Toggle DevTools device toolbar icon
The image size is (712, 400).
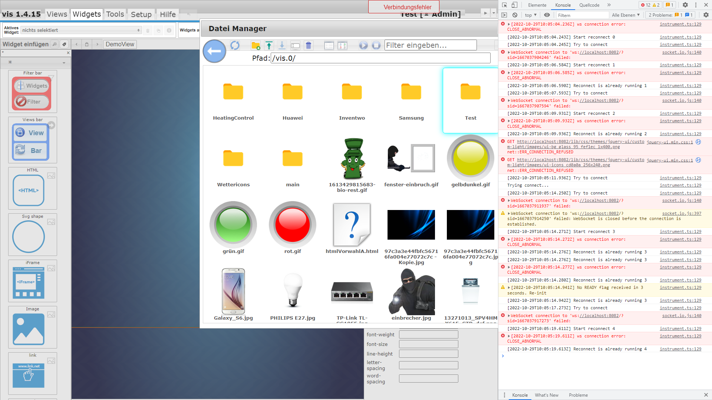click(514, 5)
